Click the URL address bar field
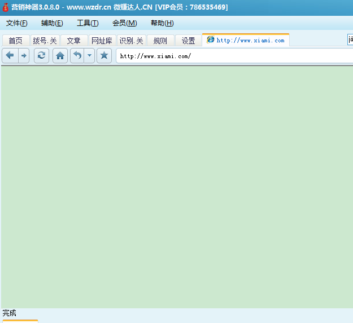353x323 pixels. 232,56
